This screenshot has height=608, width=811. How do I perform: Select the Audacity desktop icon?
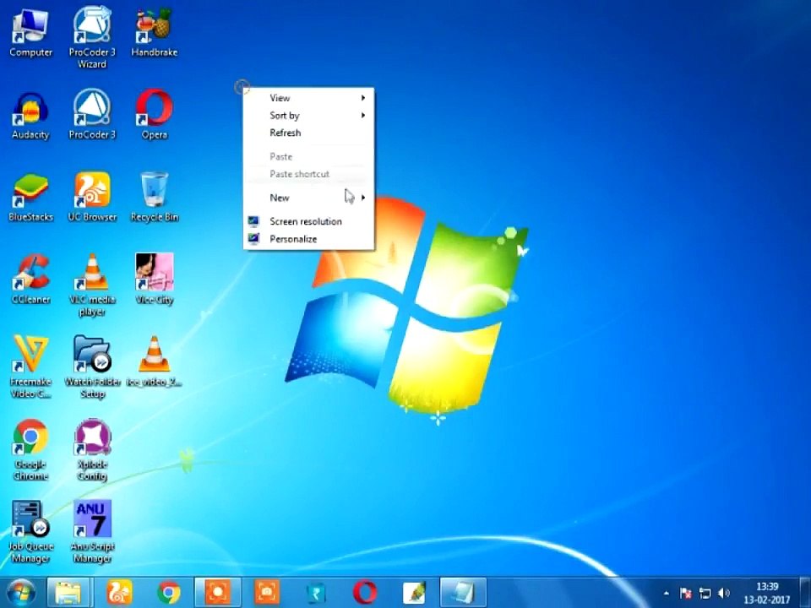30,116
